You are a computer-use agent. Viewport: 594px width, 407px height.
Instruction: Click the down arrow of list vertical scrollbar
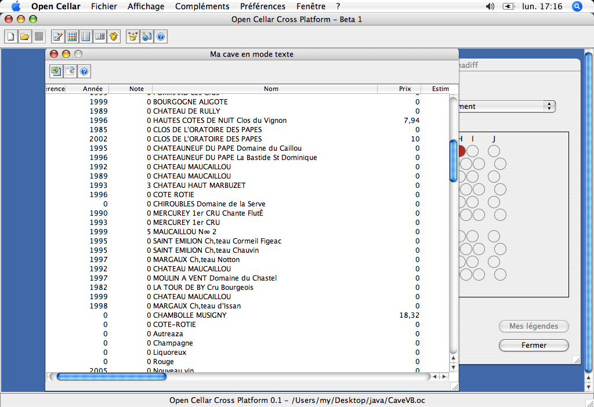pos(453,367)
